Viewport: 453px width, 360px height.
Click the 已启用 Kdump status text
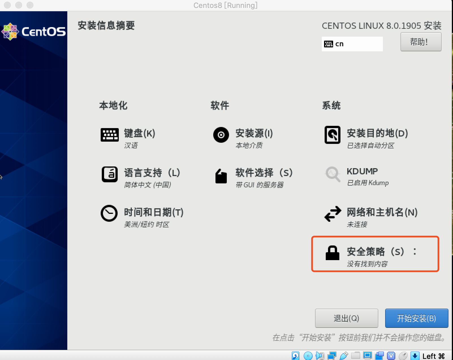pos(368,183)
